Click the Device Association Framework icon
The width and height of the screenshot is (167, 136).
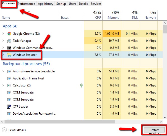9,114
